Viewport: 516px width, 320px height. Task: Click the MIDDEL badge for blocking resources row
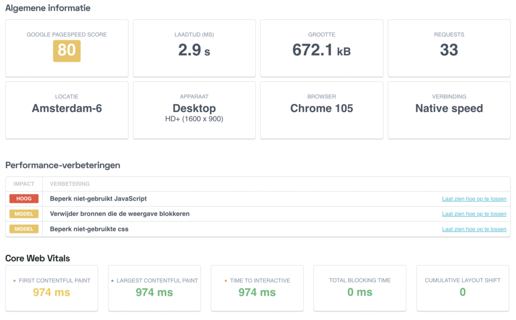tap(24, 214)
